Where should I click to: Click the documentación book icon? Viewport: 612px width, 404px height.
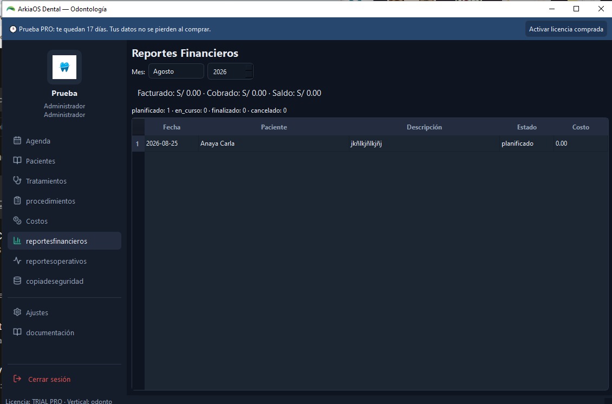(x=17, y=332)
